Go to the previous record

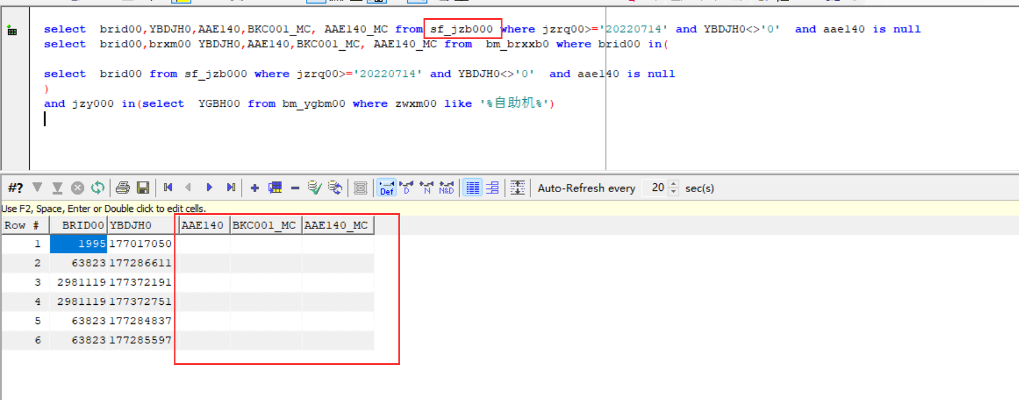click(x=188, y=187)
